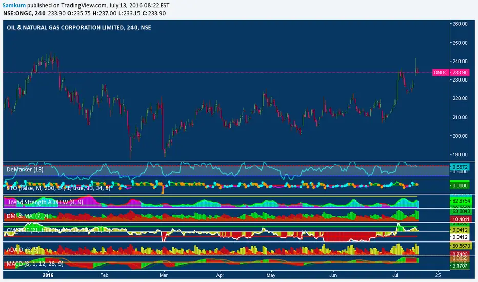Click the May time axis label

pos(271,275)
